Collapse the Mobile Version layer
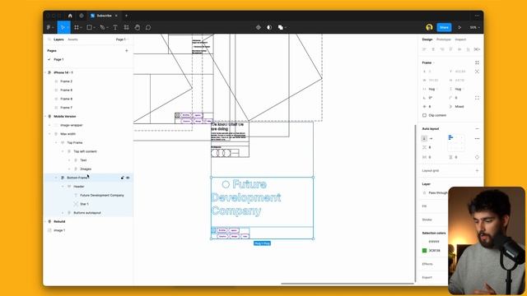The height and width of the screenshot is (296, 527). coord(45,117)
